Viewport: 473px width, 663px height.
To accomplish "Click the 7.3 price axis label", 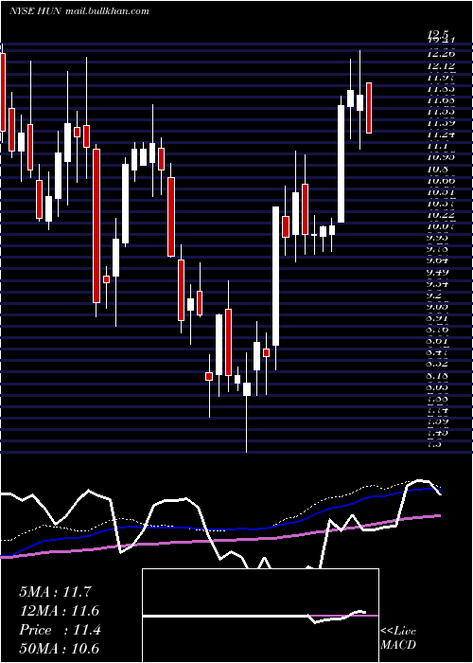I will (436, 443).
